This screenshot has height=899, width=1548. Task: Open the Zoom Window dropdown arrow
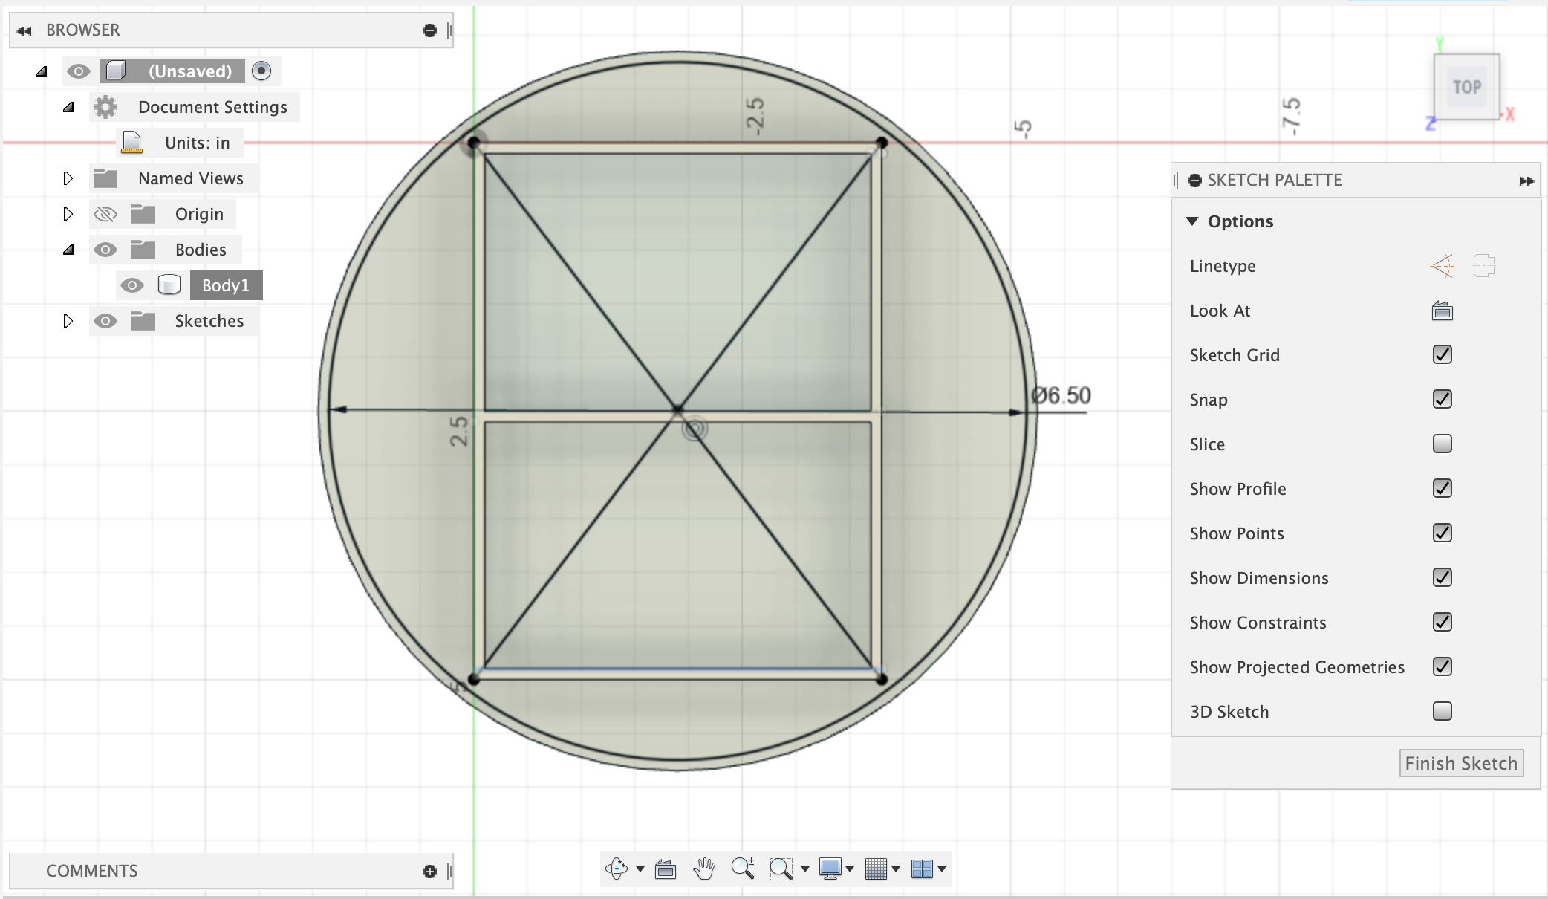click(804, 869)
